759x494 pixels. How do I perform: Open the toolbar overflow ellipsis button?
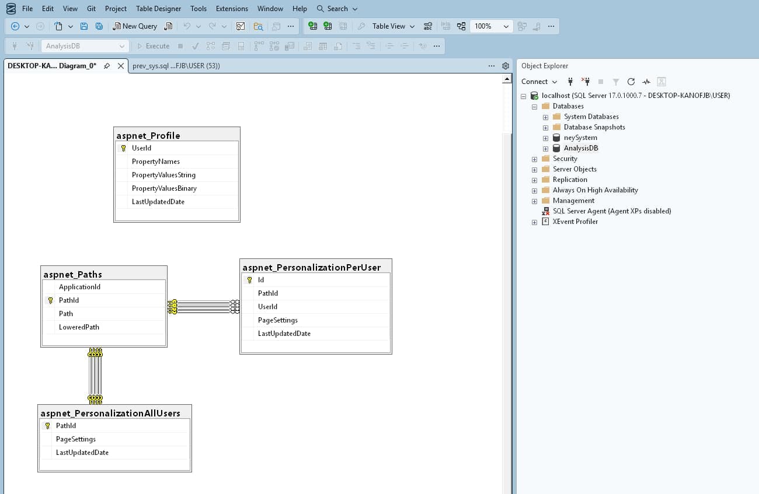point(291,26)
